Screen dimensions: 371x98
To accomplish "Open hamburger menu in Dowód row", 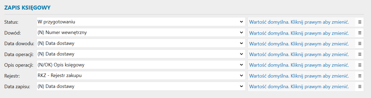I will [360, 33].
